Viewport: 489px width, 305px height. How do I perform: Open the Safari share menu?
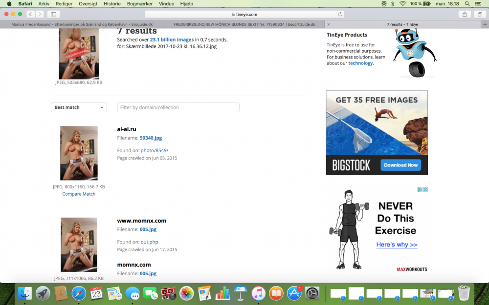[x=465, y=14]
